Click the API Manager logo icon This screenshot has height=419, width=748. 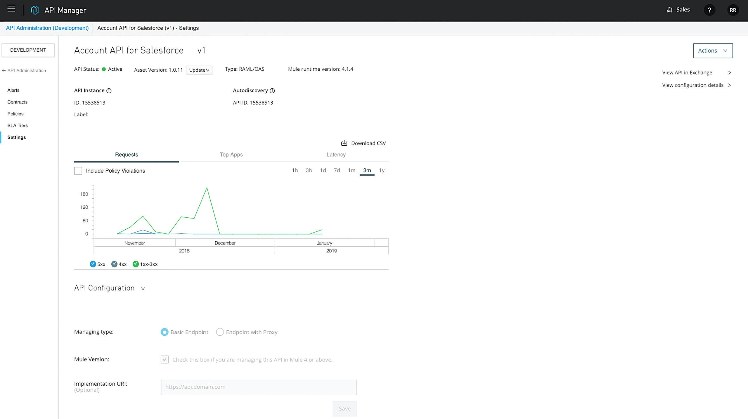pos(35,10)
